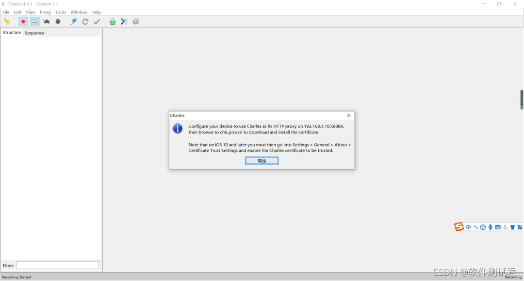Open the emoji smiley in IME bar
This screenshot has width=524, height=281.
point(483,227)
